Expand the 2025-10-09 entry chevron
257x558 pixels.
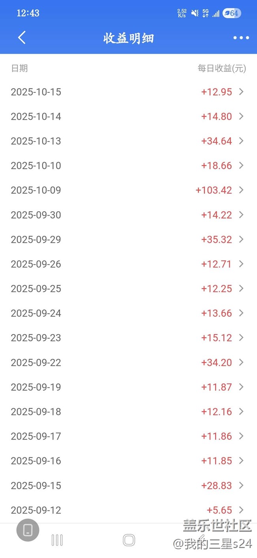pyautogui.click(x=242, y=190)
